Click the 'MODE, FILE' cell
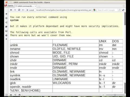Screen dimensions: 130x97 (x=76, y=53)
